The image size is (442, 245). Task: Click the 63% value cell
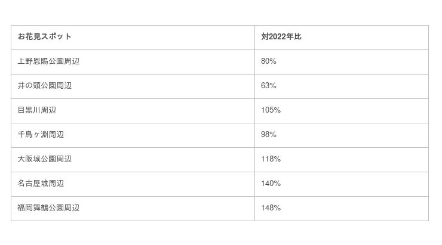coord(269,86)
